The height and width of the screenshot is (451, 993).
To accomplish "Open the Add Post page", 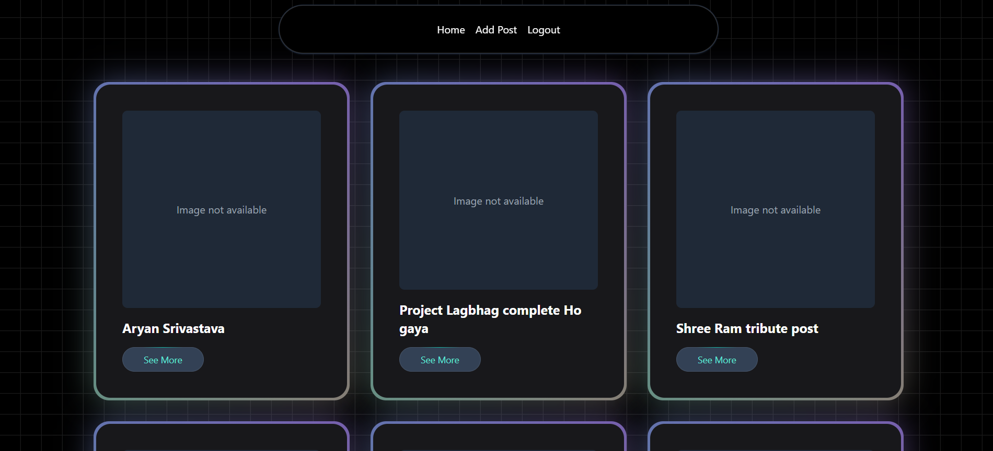I will (x=495, y=30).
